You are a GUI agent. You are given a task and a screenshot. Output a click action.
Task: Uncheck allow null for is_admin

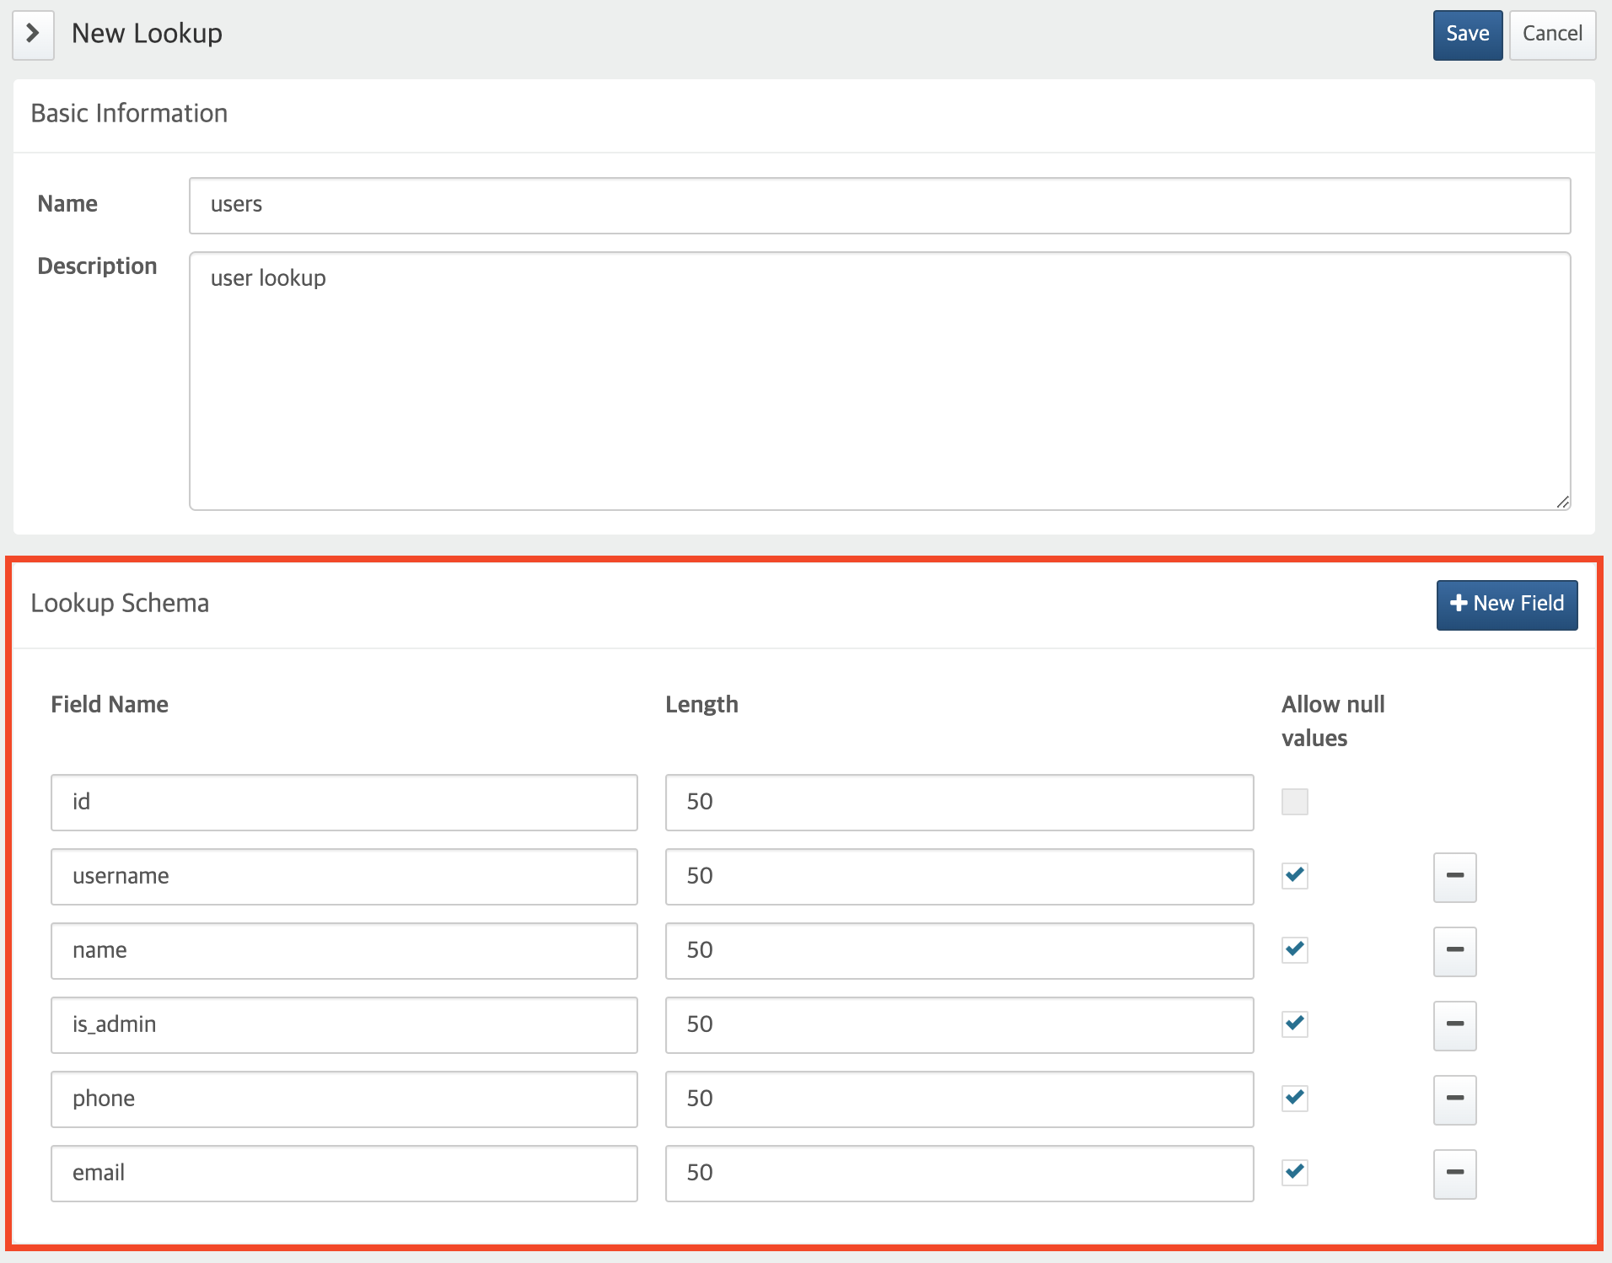coord(1295,1024)
